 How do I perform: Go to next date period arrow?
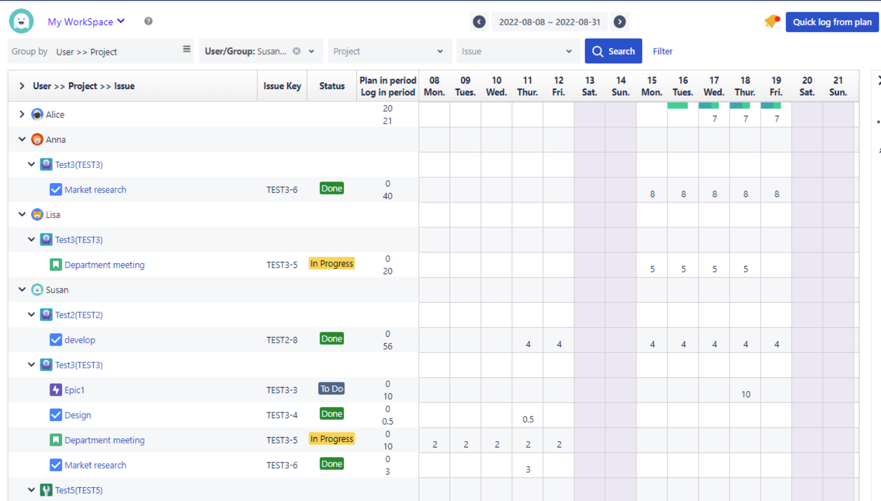[x=620, y=22]
